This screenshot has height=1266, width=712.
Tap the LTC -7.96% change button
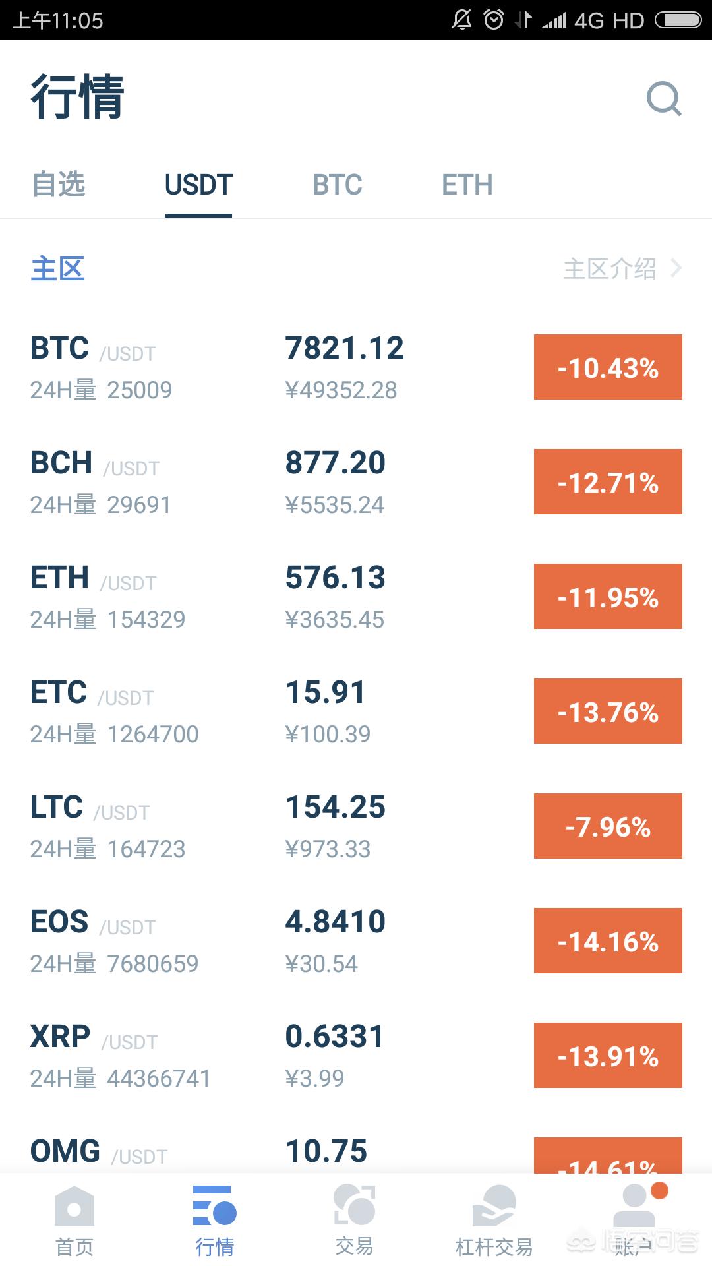pos(608,826)
